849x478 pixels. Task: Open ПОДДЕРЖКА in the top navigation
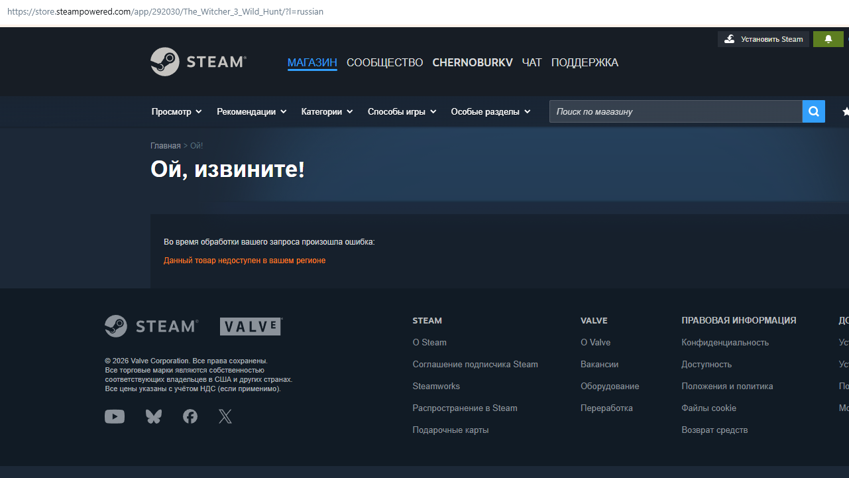pos(585,62)
